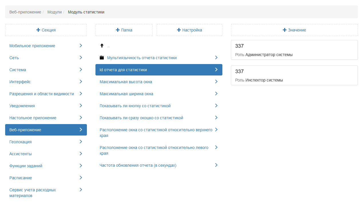Open Максимальная ширина окна setting
Screen dimensions: 363x207
(126, 94)
